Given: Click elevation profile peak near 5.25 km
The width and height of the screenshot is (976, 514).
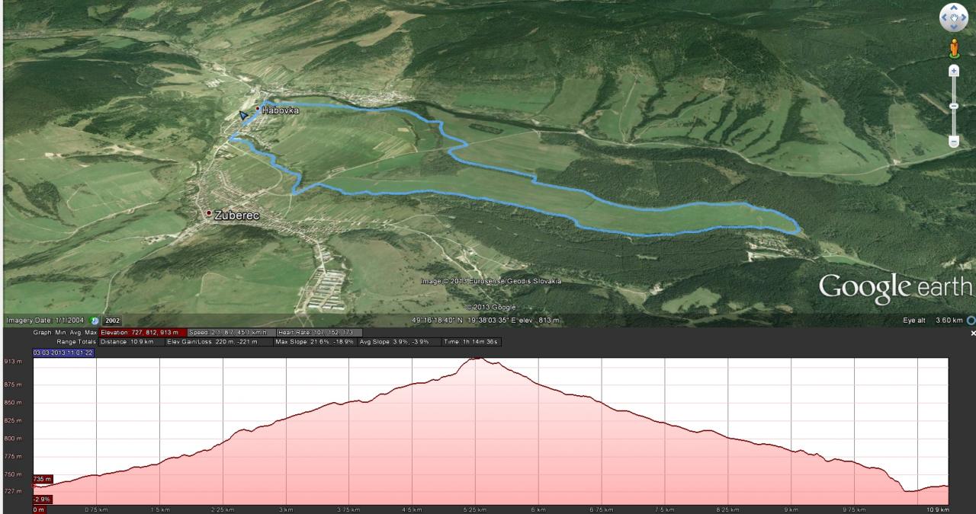Looking at the screenshot, I should tap(477, 359).
